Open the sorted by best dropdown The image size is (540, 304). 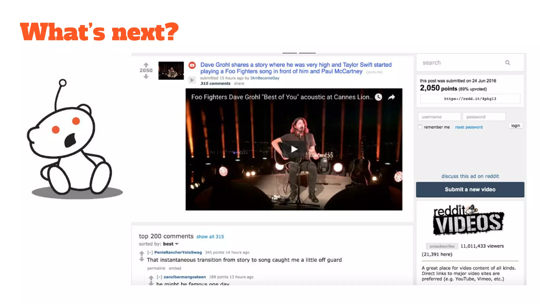(171, 244)
